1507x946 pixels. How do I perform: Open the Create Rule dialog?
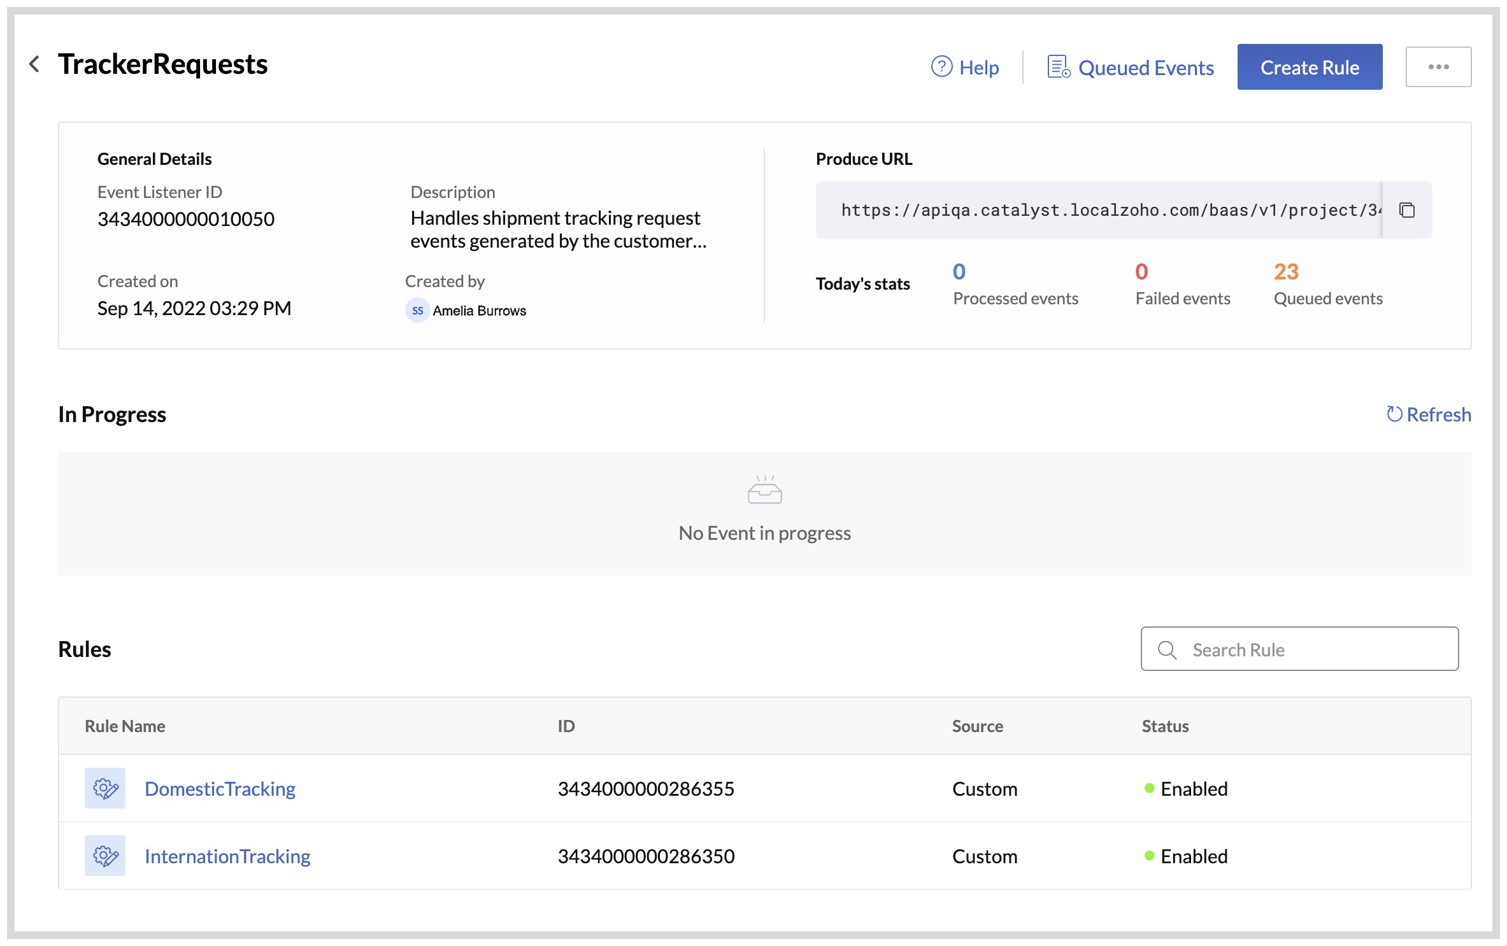point(1310,67)
